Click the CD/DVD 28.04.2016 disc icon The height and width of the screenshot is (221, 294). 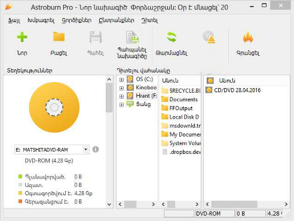(x=209, y=90)
